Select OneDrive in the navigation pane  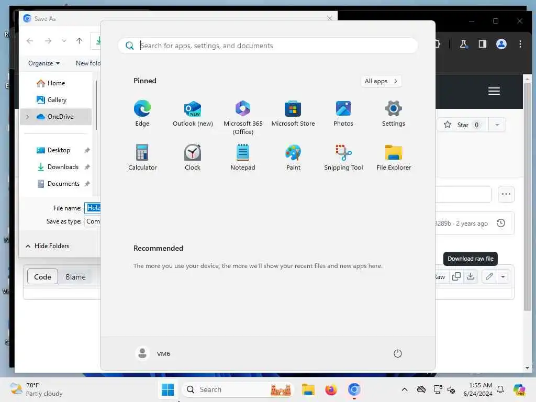pos(56,117)
